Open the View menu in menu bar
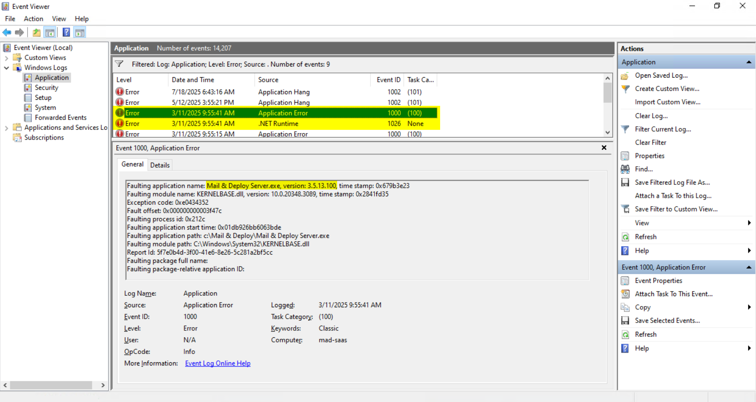 click(59, 19)
